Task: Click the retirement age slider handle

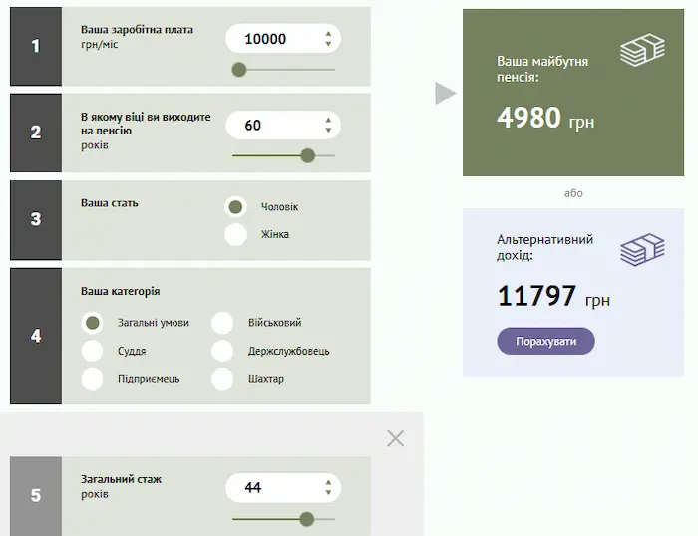Action: (307, 155)
